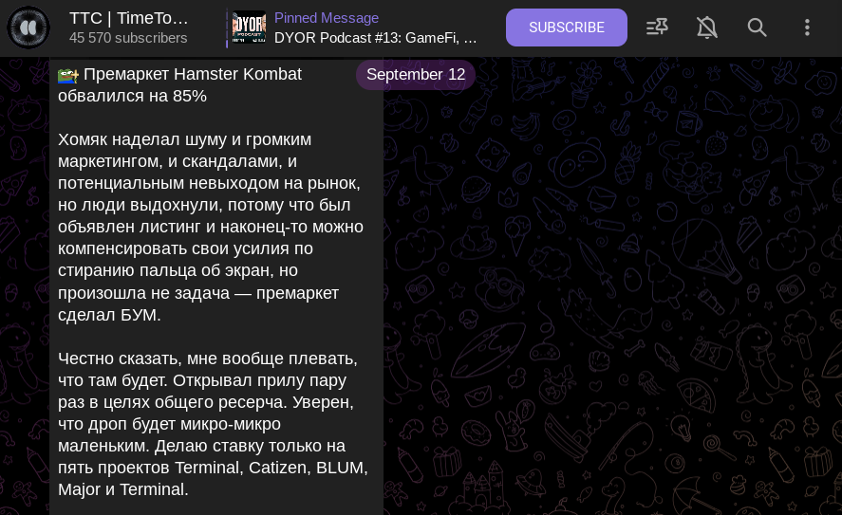This screenshot has width=842, height=515.
Task: Click the Pinned Message label
Action: [327, 18]
